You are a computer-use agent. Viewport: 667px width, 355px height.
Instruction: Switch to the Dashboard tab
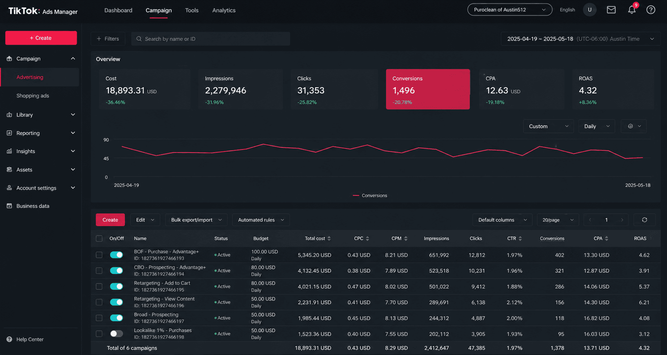(x=118, y=10)
